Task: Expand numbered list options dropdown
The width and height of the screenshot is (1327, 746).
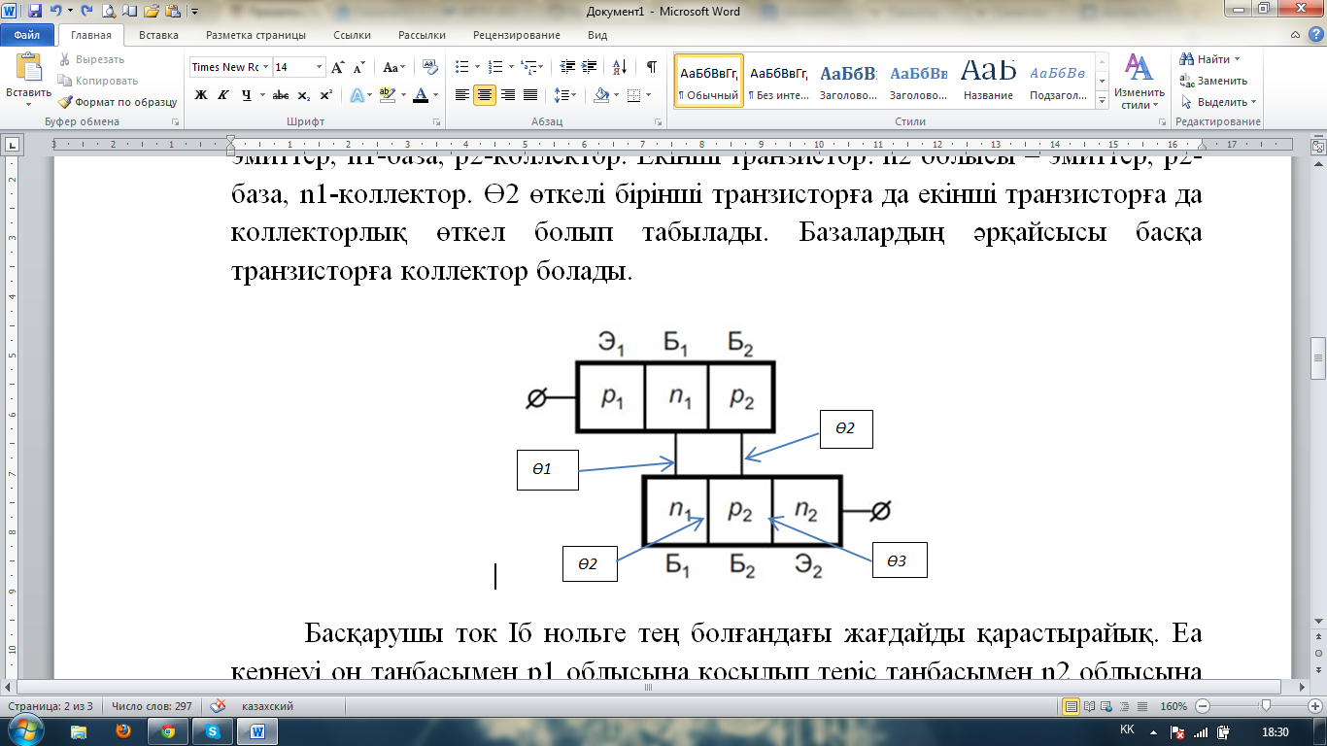Action: tap(510, 67)
